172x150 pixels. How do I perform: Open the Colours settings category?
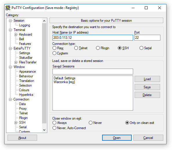pyautogui.click(x=24, y=90)
